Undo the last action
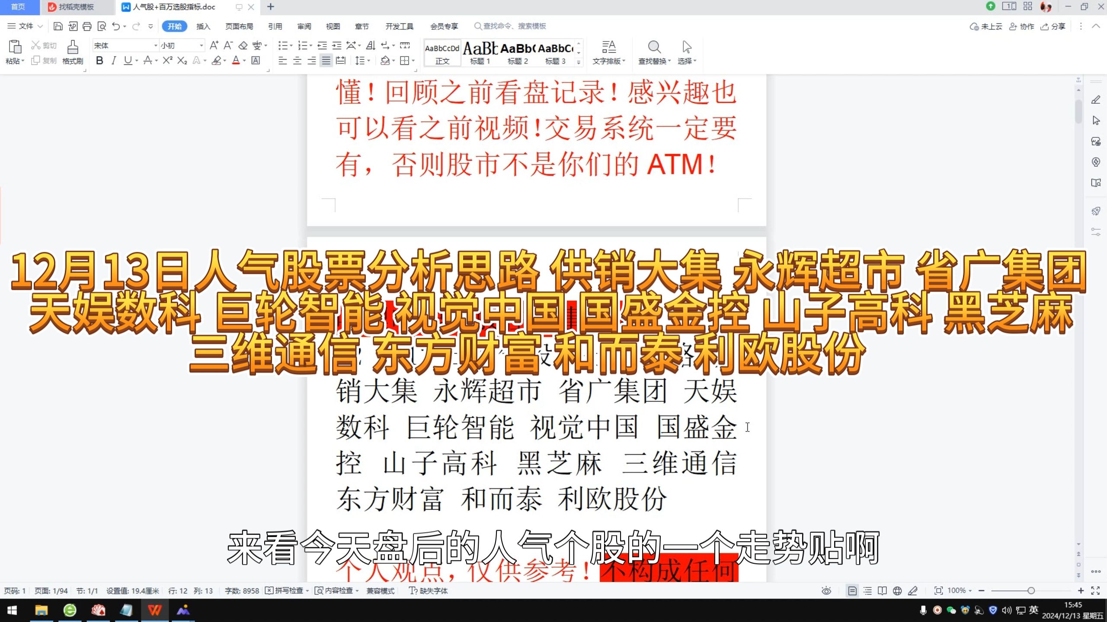Image resolution: width=1107 pixels, height=622 pixels. pyautogui.click(x=116, y=26)
